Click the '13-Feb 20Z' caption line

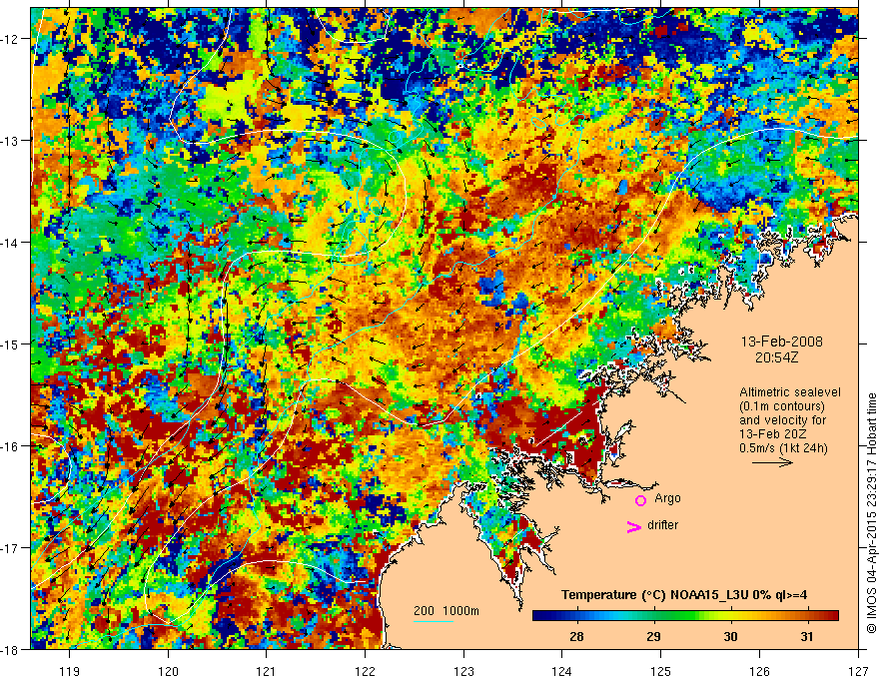coord(773,433)
